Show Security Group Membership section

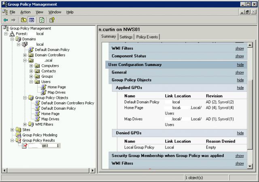point(240,156)
